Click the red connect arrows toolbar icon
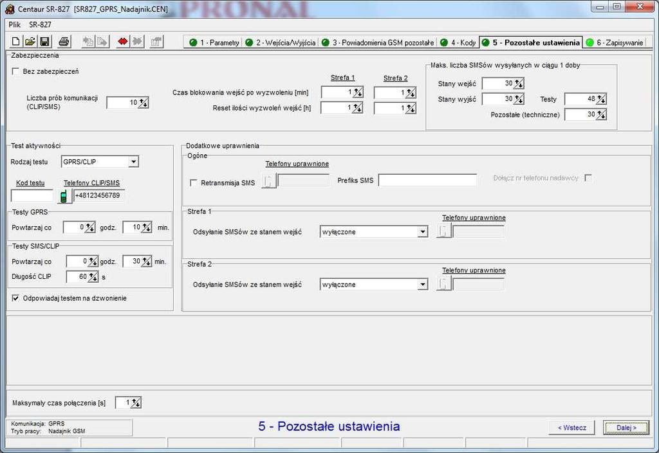 click(x=123, y=42)
